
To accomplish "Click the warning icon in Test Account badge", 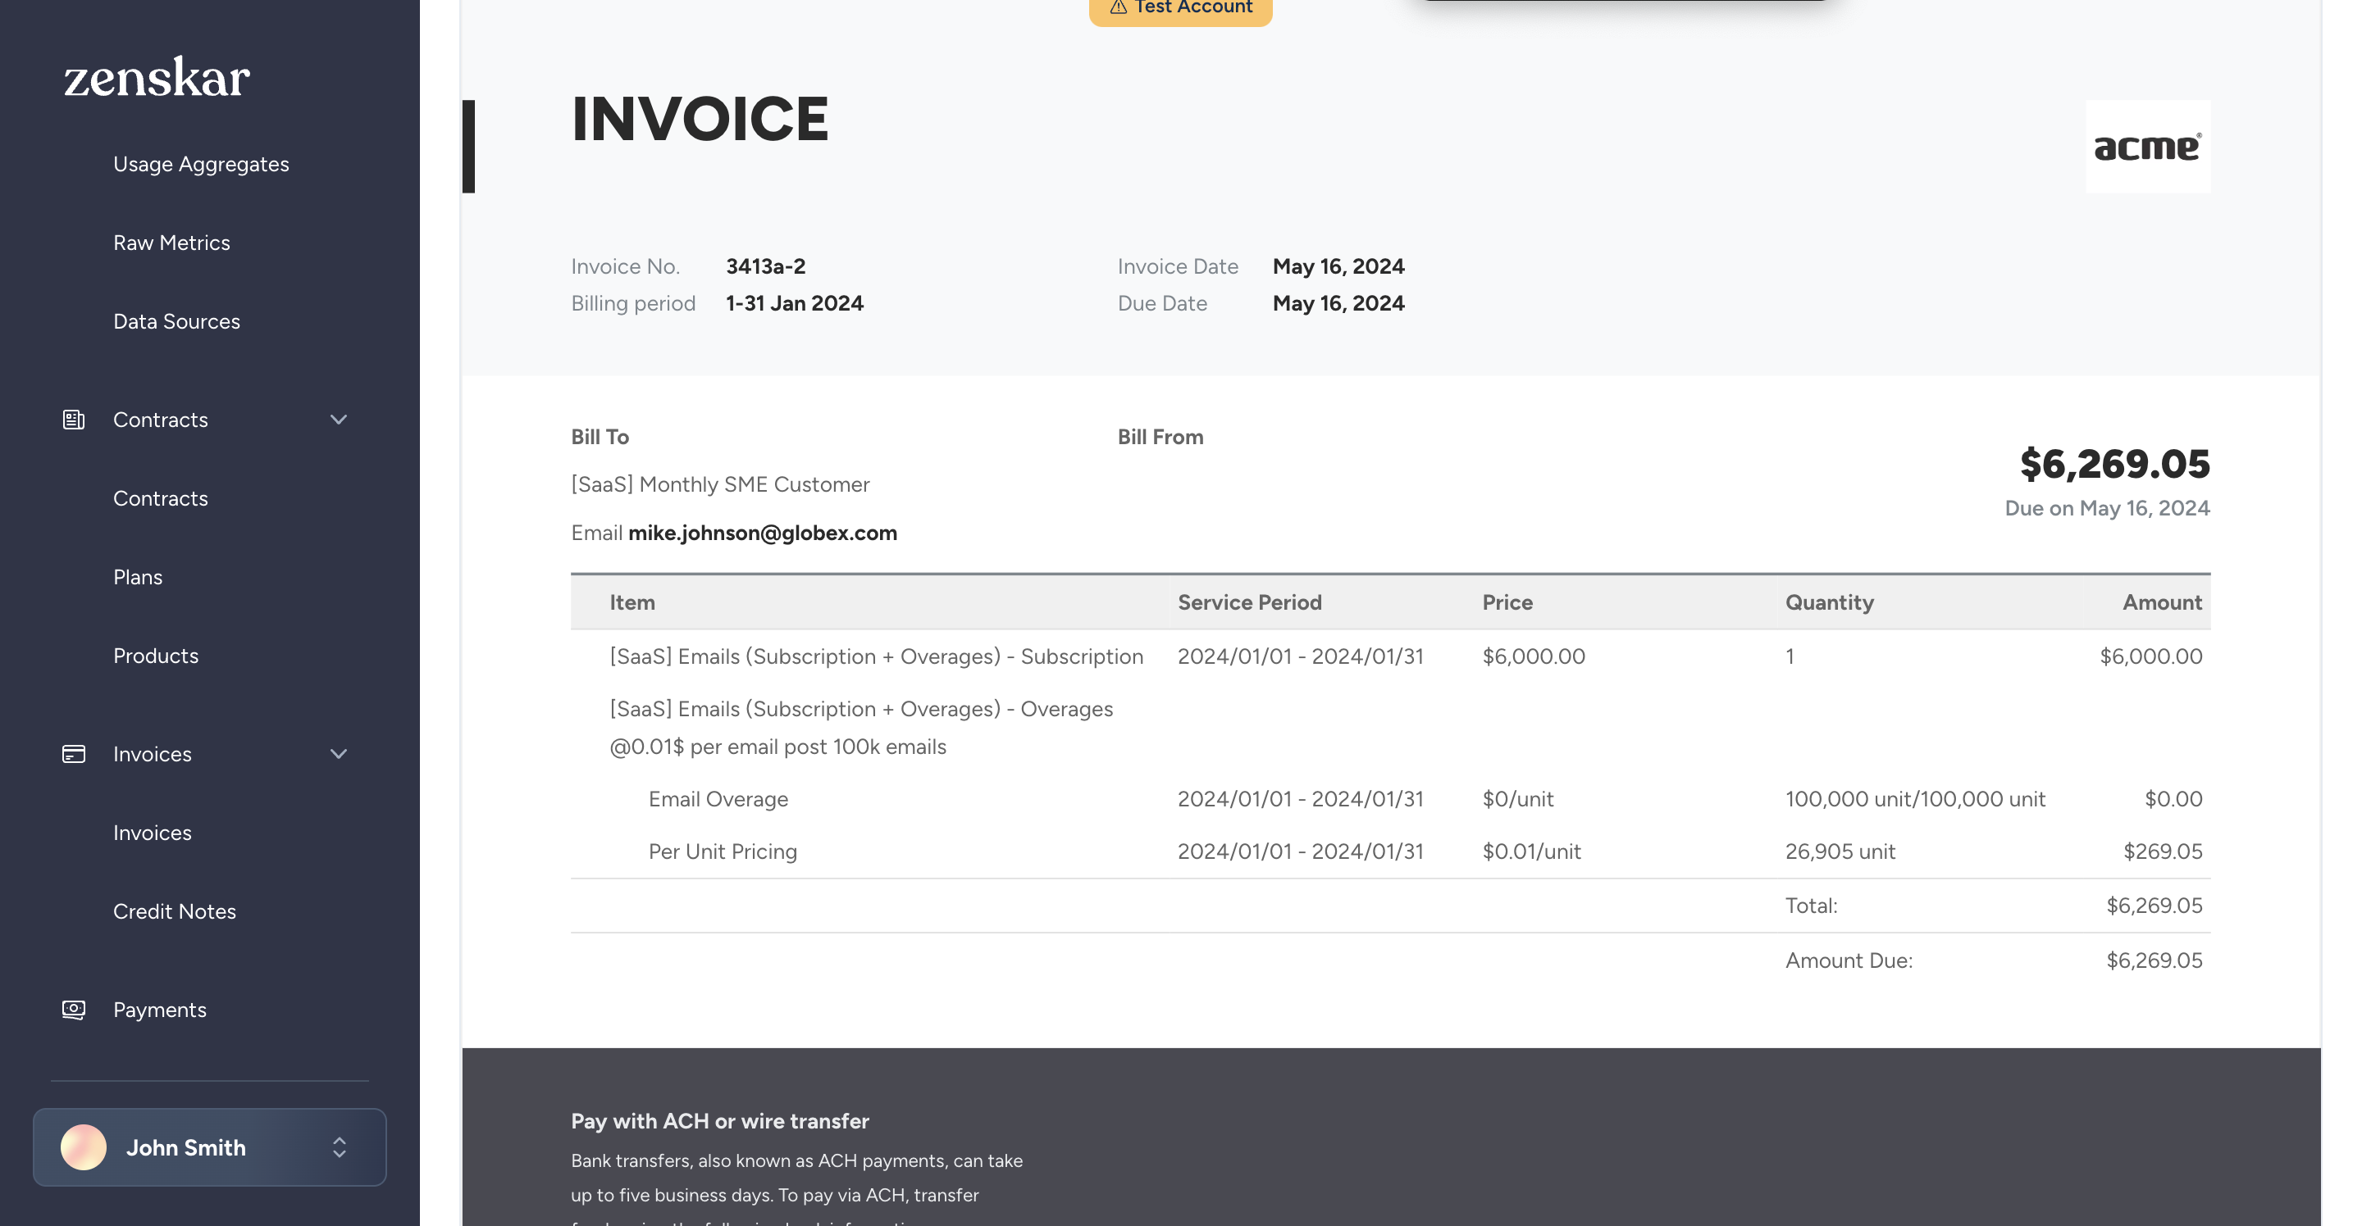I will pyautogui.click(x=1118, y=7).
